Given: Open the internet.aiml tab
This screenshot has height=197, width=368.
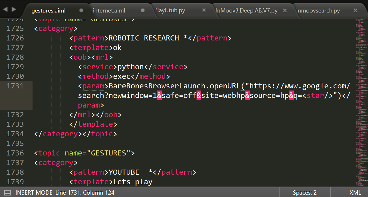Looking at the screenshot, I should click(x=109, y=11).
